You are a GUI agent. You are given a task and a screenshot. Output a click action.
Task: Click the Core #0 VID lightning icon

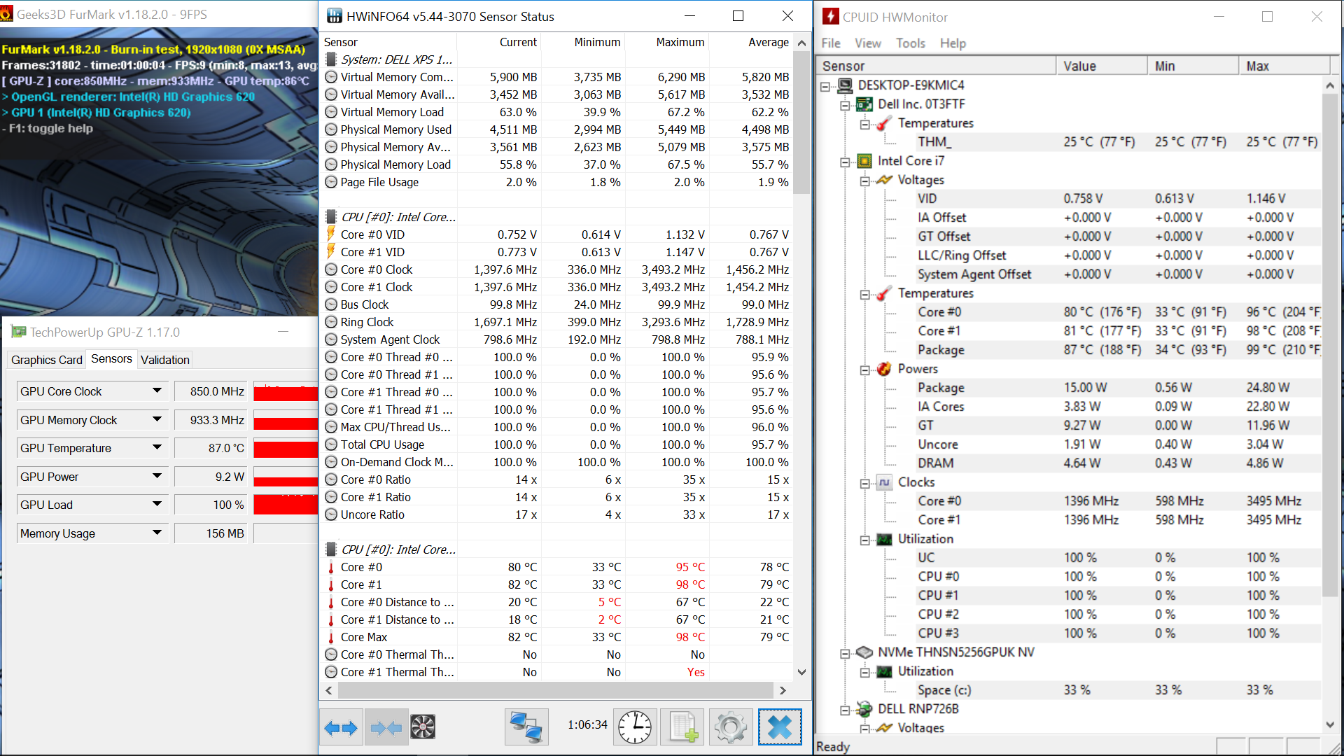pos(331,234)
